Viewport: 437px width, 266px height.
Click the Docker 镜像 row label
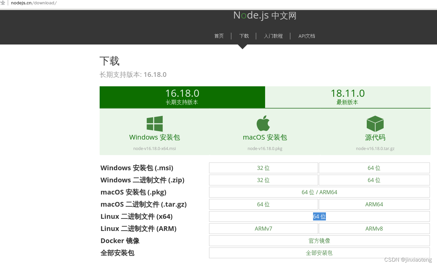point(120,241)
